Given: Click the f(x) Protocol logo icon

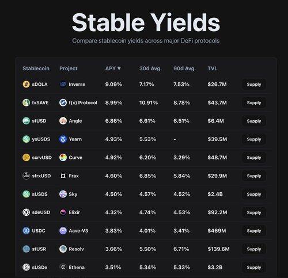Looking at the screenshot, I should [63, 102].
